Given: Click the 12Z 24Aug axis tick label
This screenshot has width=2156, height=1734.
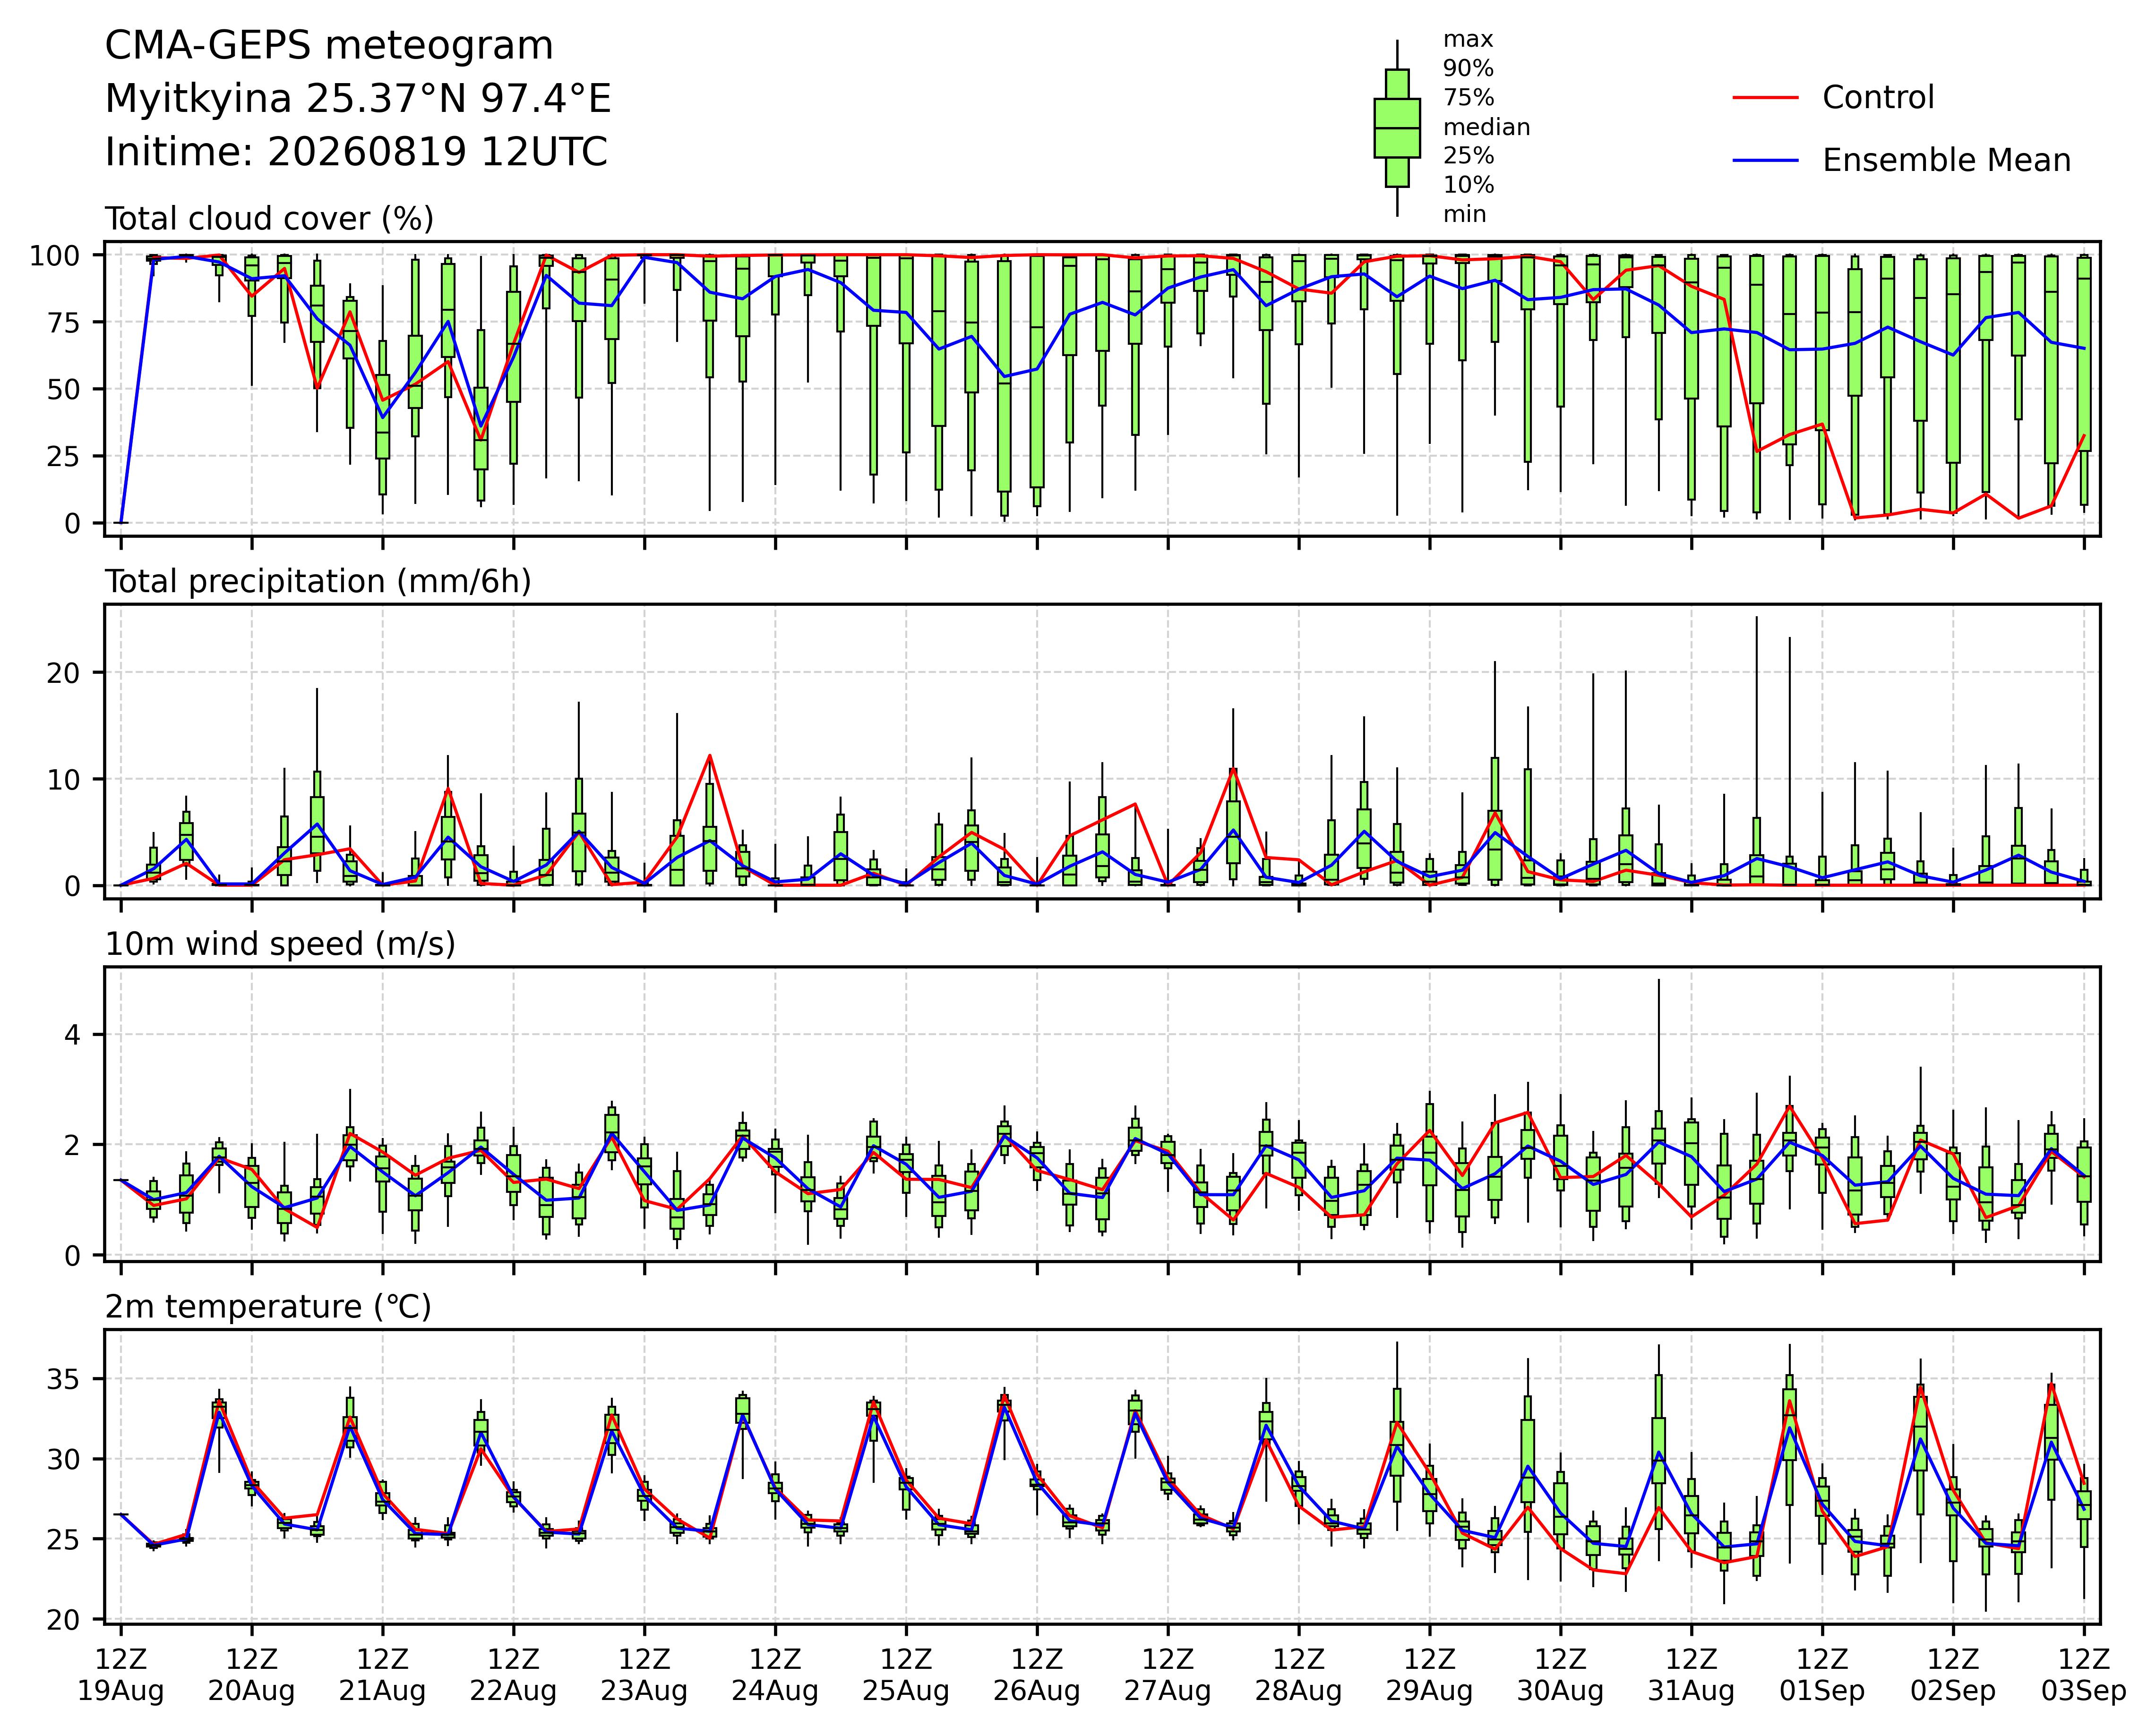Looking at the screenshot, I should [x=775, y=1675].
